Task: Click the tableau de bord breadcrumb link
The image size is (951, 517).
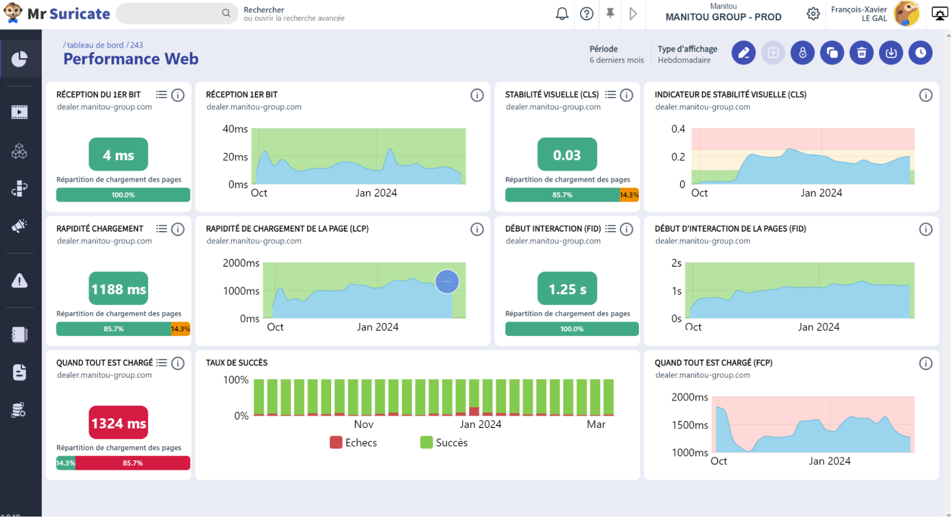Action: pyautogui.click(x=95, y=45)
